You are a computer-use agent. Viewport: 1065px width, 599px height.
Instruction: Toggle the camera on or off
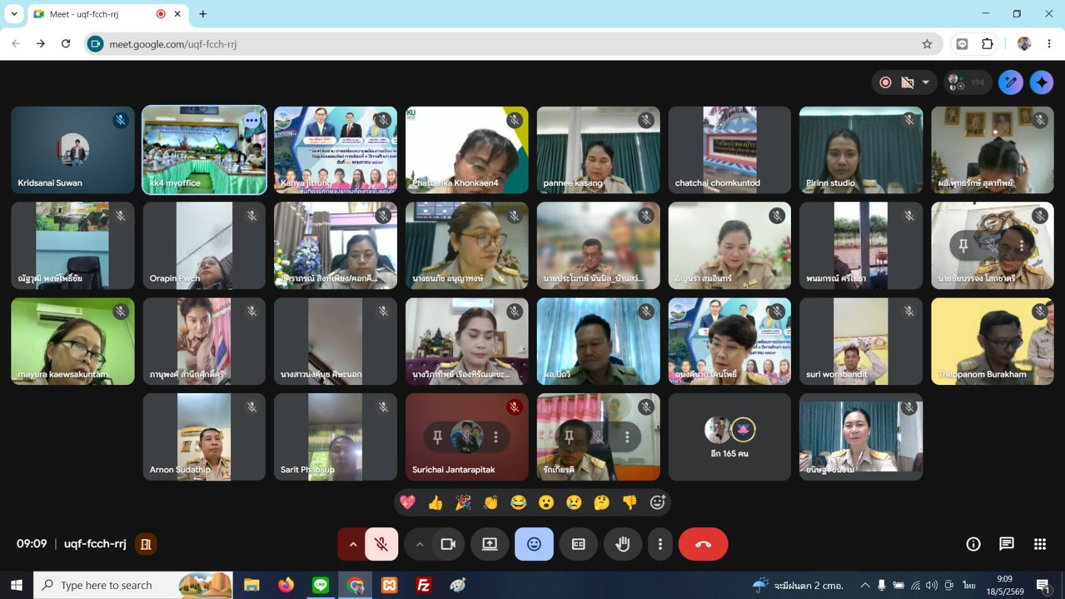click(x=448, y=544)
